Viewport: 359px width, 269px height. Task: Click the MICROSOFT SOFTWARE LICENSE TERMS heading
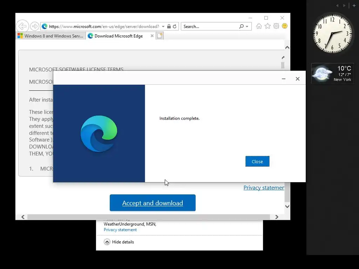pyautogui.click(x=76, y=69)
